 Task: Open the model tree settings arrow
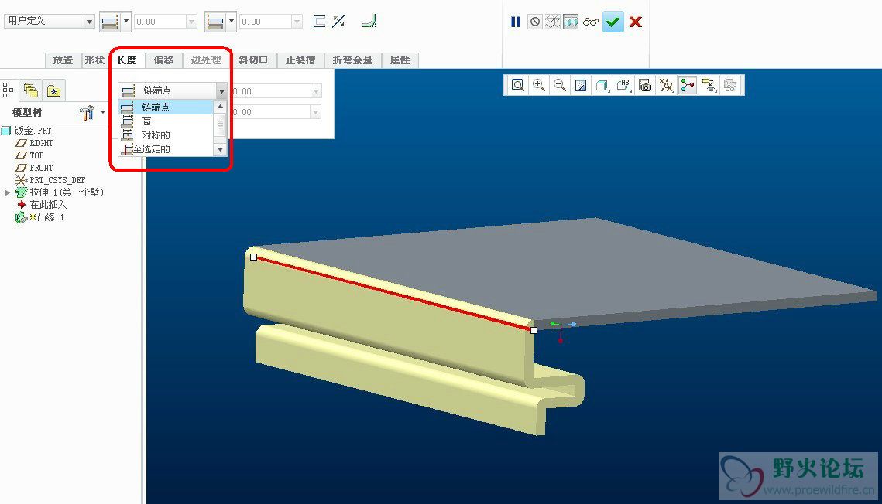tap(102, 112)
